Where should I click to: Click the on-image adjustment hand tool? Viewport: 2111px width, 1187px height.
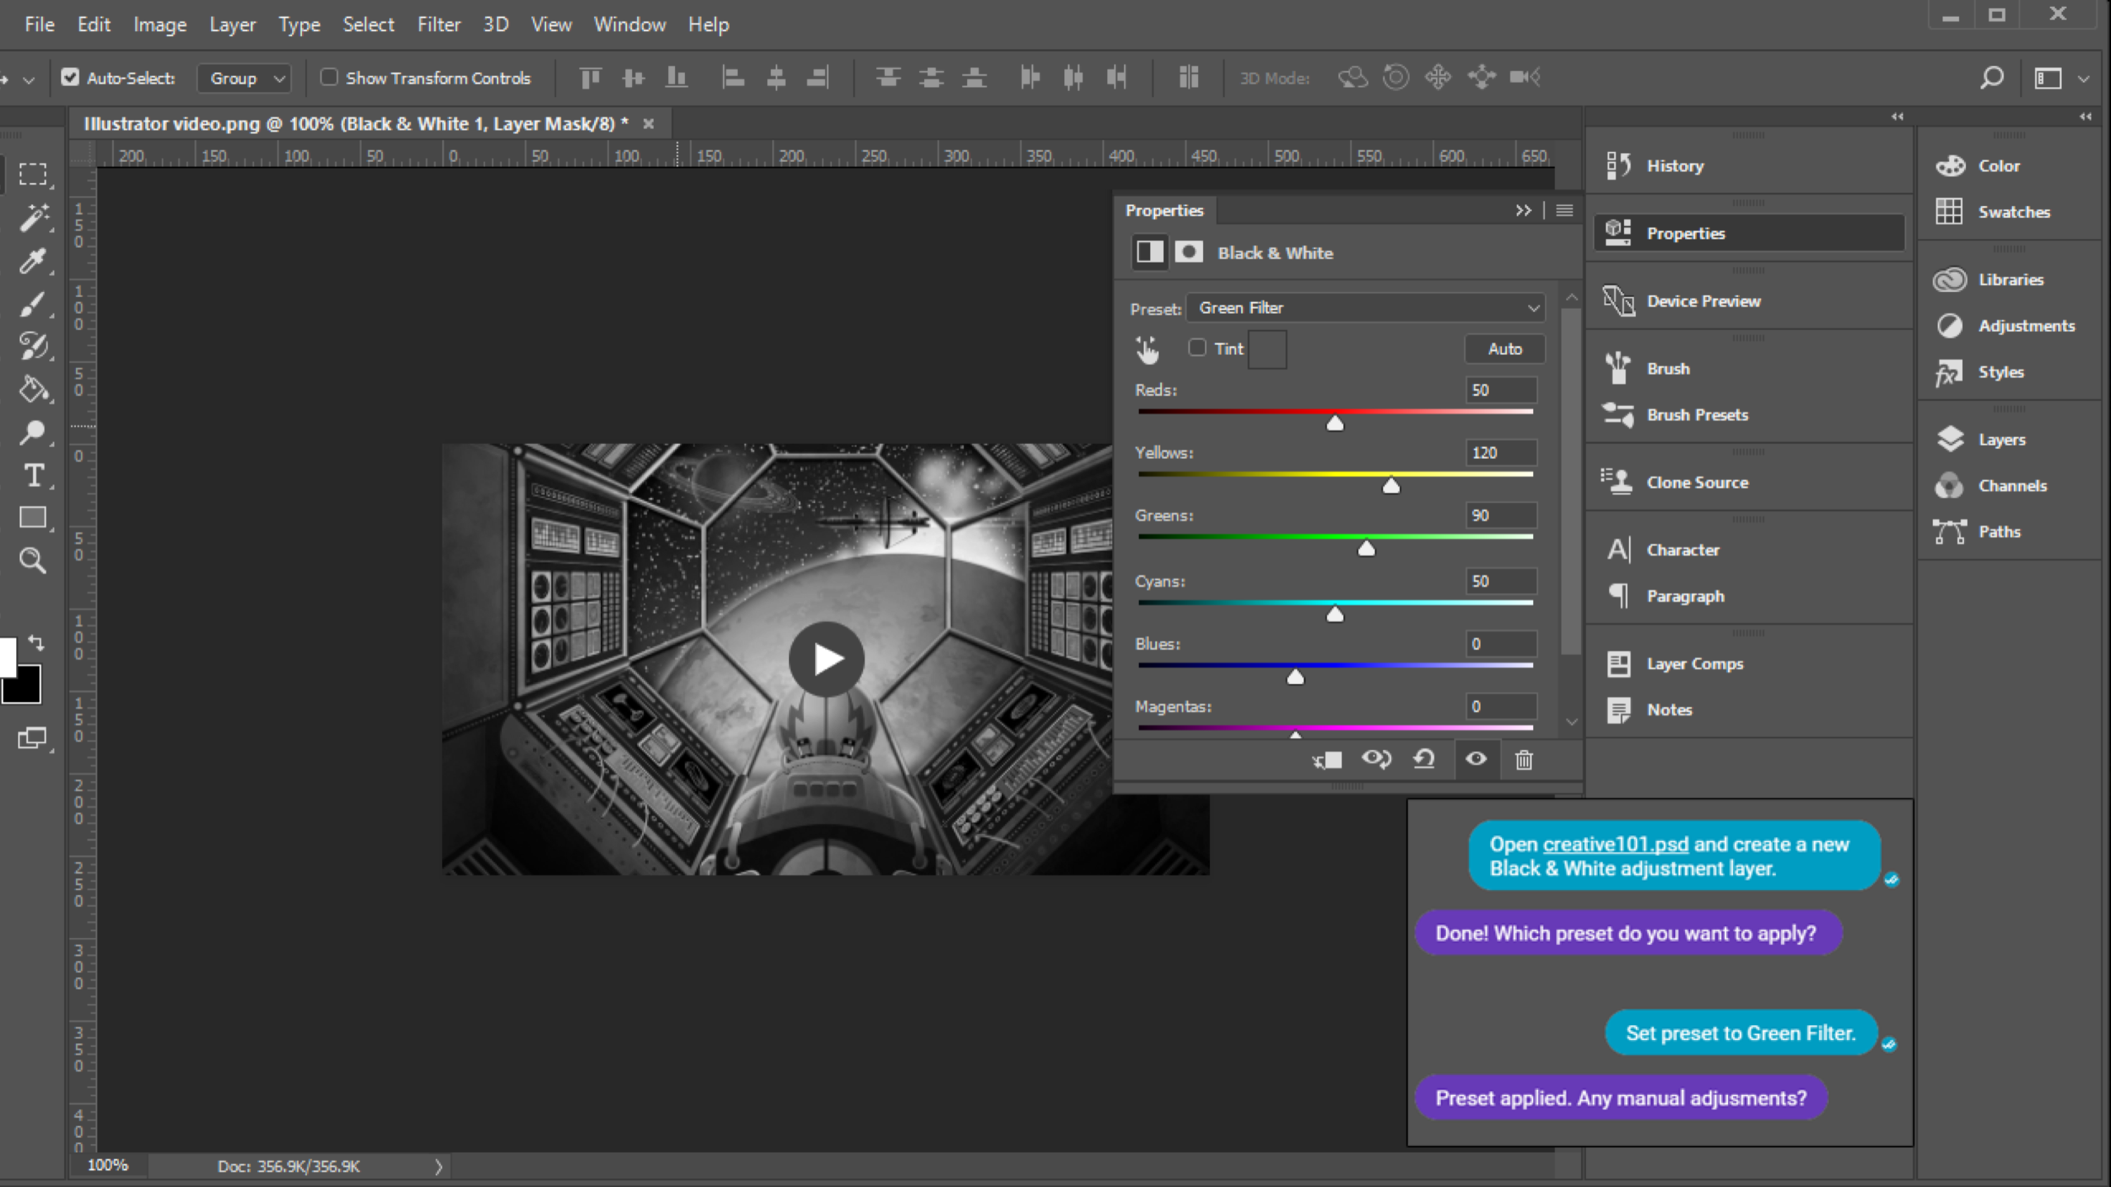1147,349
